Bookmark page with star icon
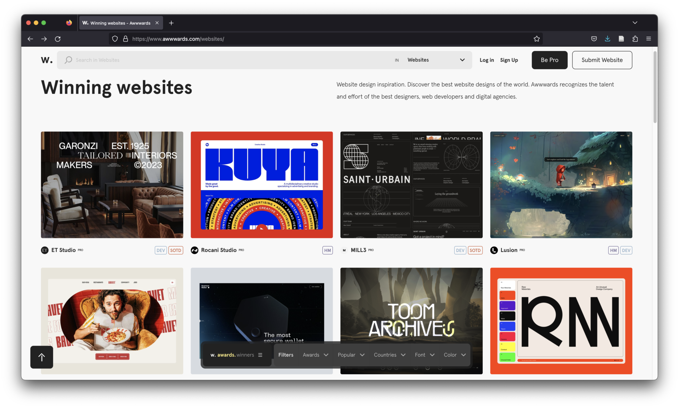The width and height of the screenshot is (679, 408). coord(536,39)
